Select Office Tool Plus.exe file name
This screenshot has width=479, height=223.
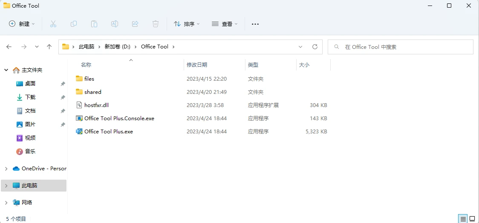tap(109, 132)
